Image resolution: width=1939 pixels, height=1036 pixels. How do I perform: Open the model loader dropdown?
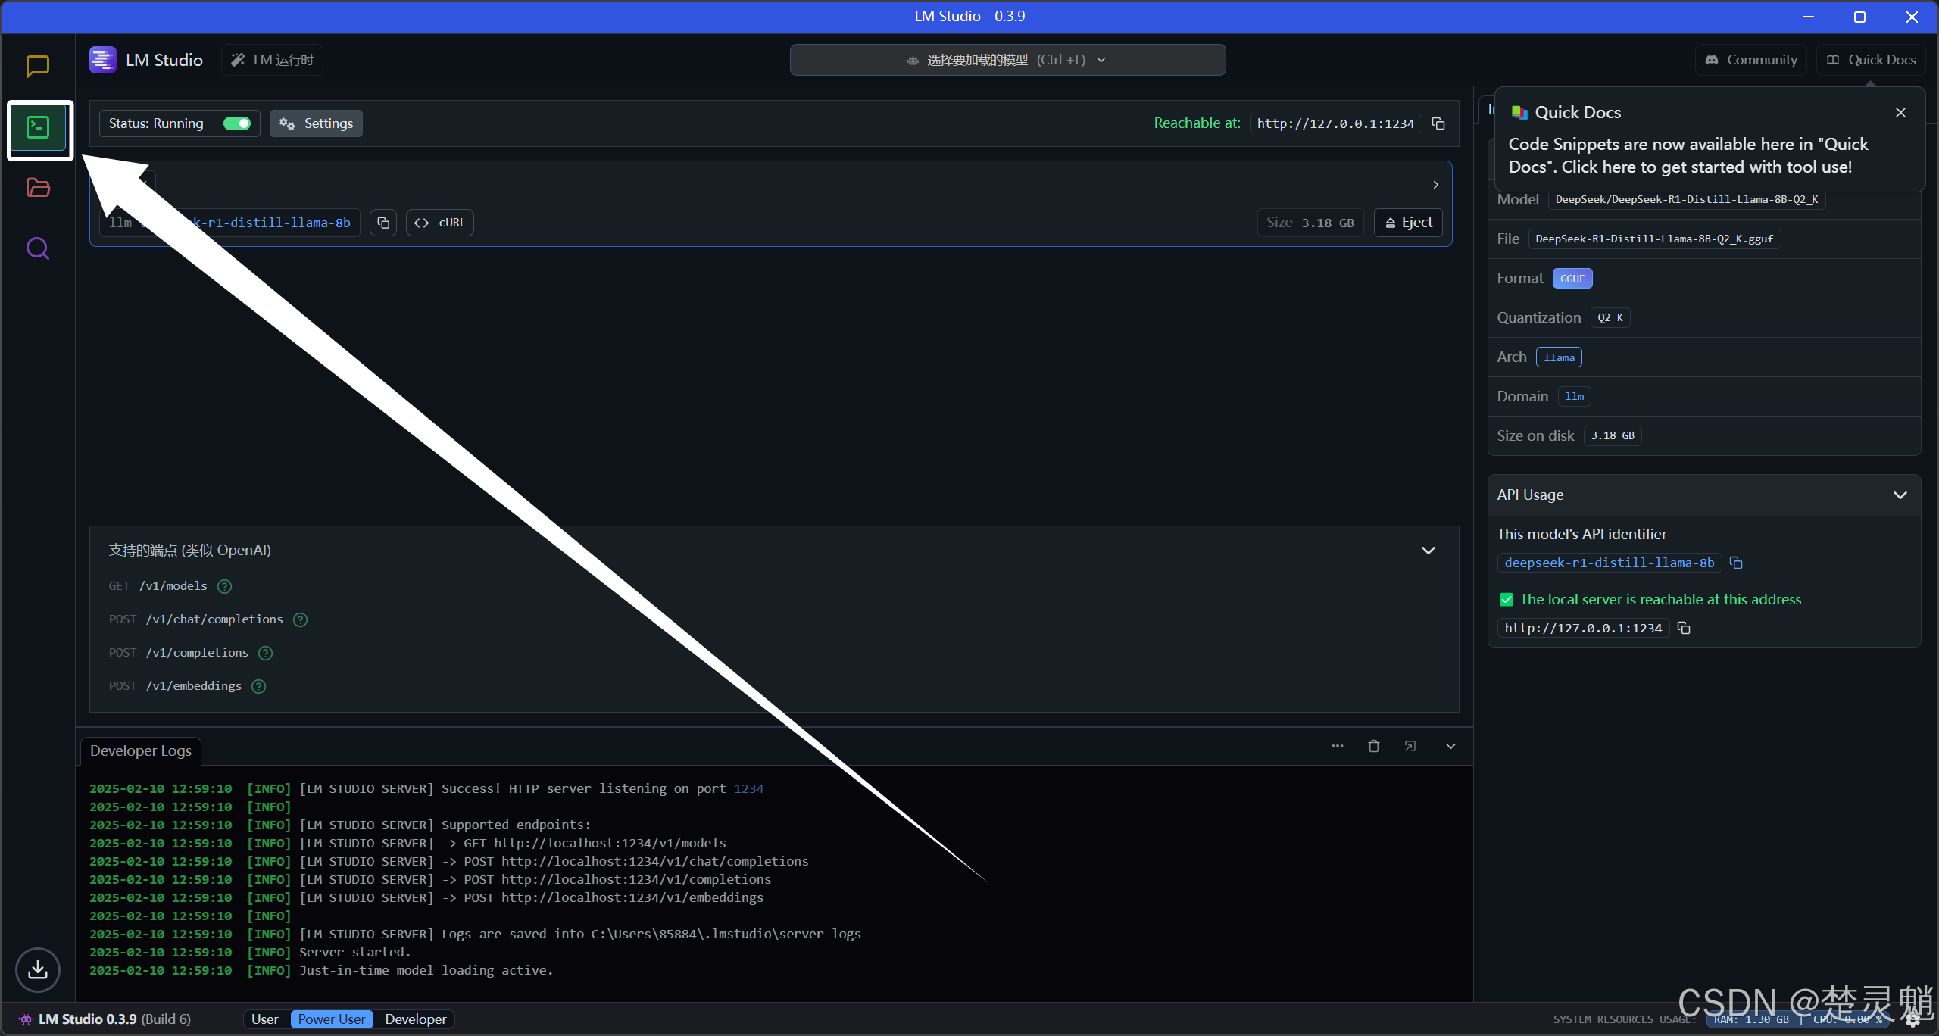1007,60
